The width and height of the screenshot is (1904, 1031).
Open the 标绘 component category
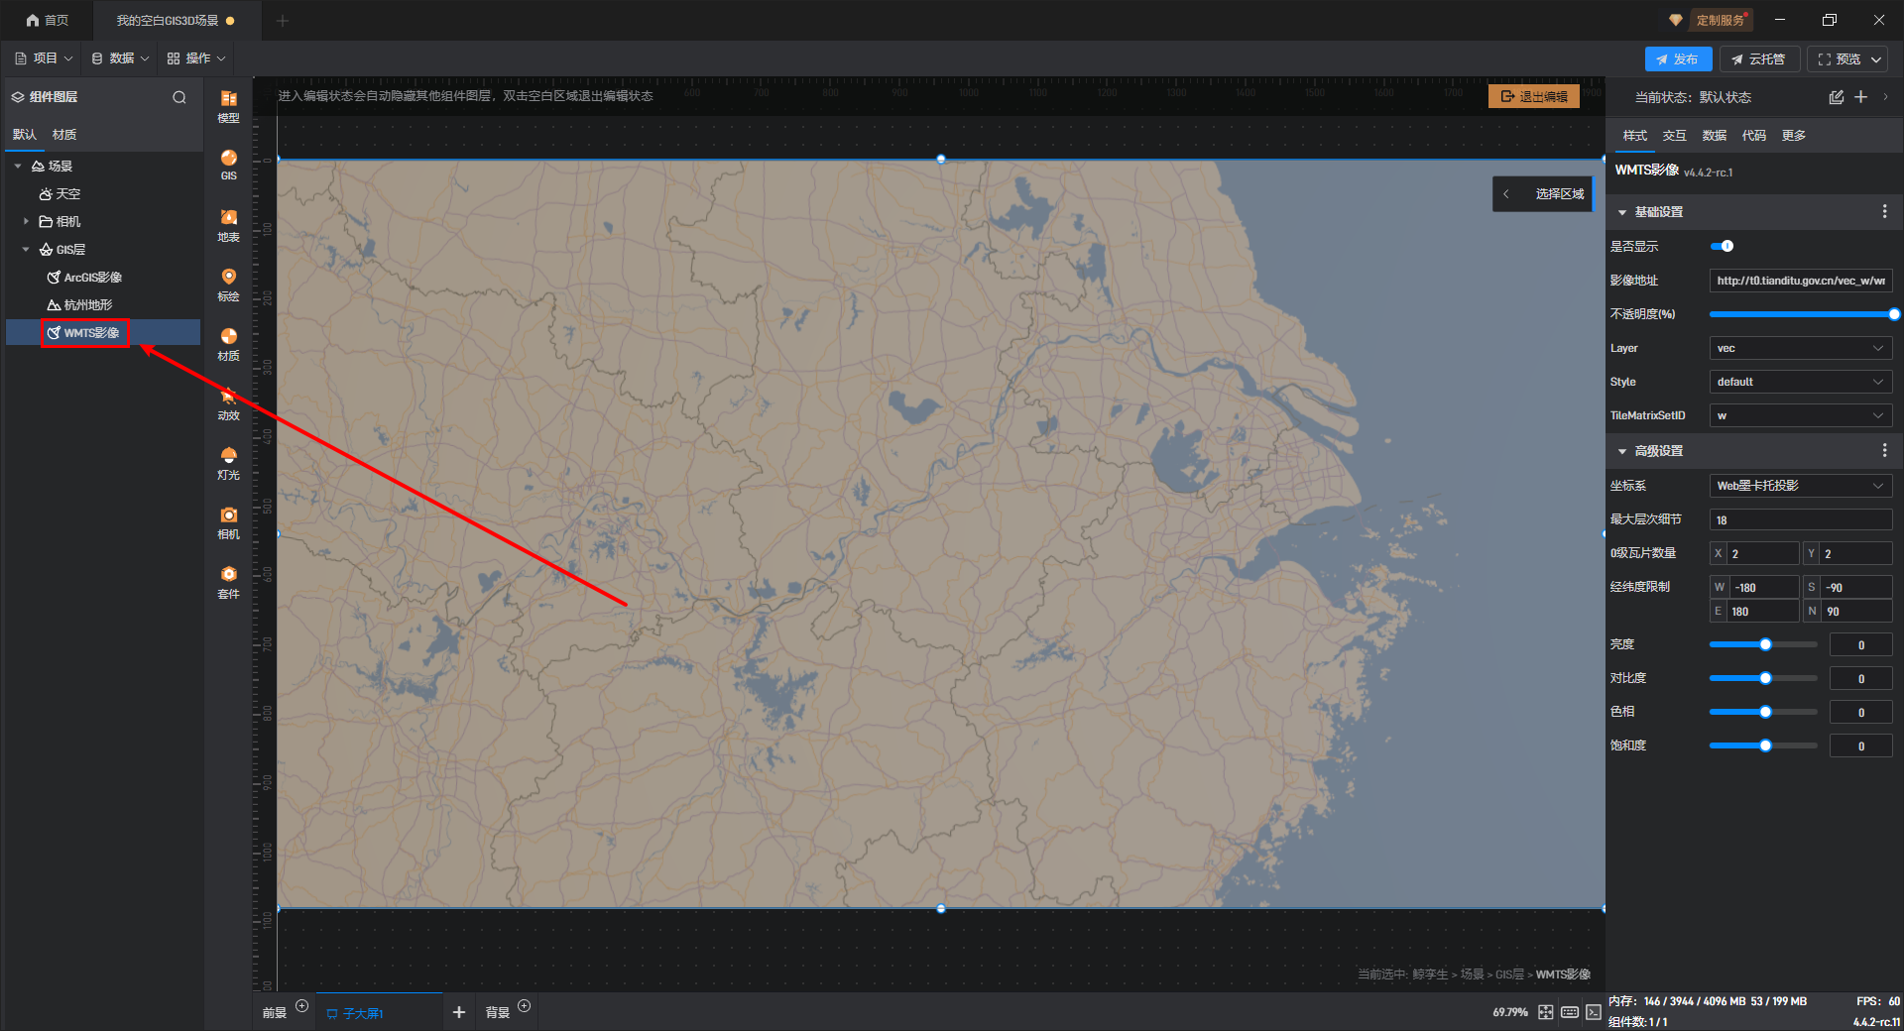click(x=228, y=285)
